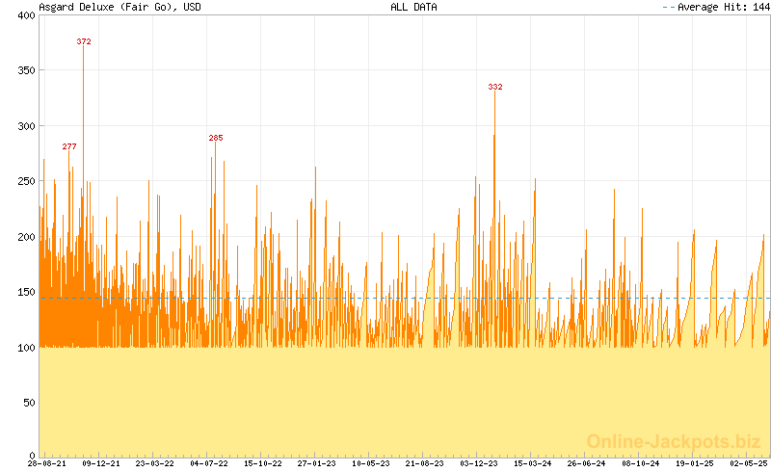
Task: Click the 'ALL DATA' heading
Action: pyautogui.click(x=413, y=7)
